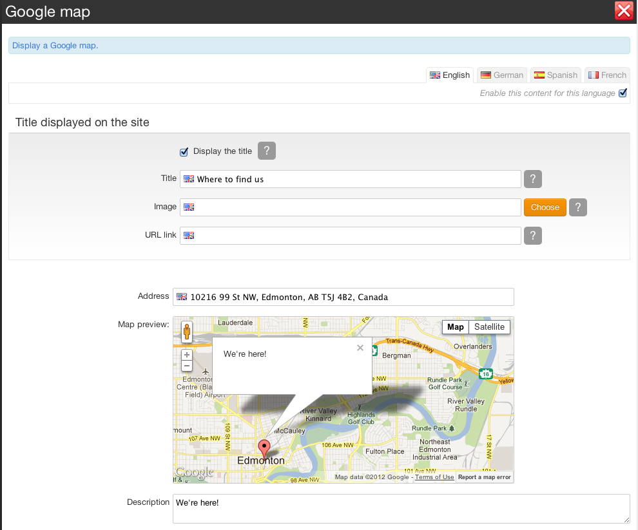Zoom in the map with plus button
This screenshot has width=638, height=530.
point(187,355)
